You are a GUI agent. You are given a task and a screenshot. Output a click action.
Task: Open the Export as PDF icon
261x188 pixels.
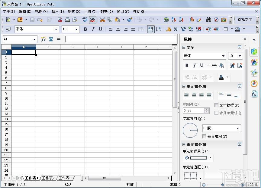(x=60, y=19)
